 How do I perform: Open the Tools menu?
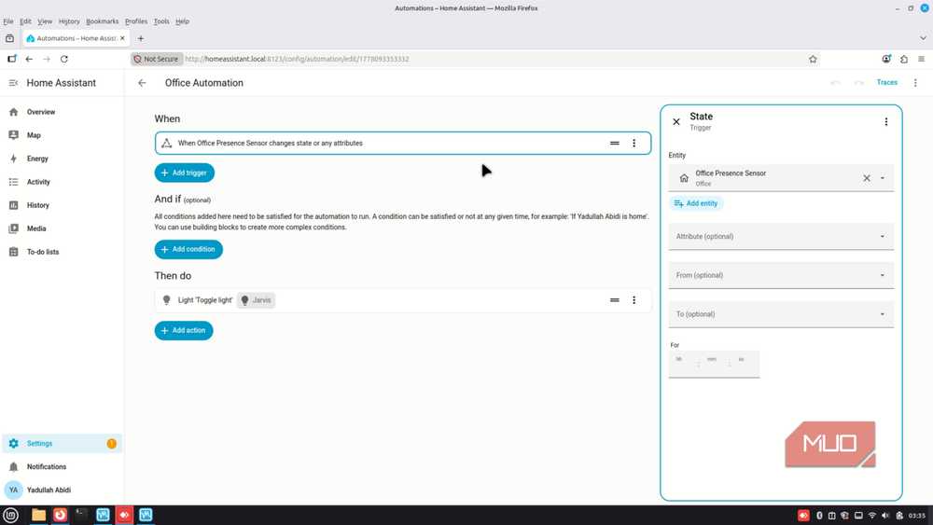[x=161, y=21]
